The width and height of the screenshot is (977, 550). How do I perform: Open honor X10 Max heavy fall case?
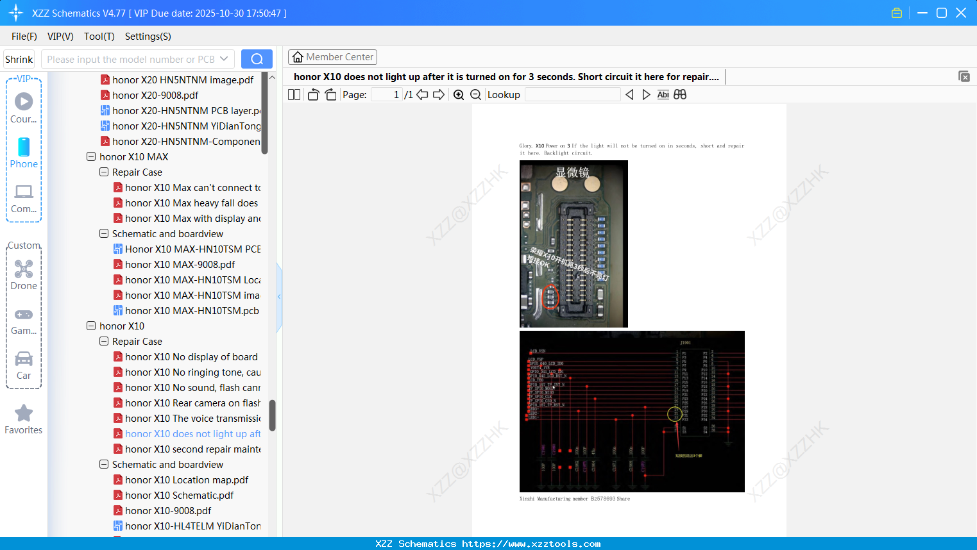pos(191,203)
